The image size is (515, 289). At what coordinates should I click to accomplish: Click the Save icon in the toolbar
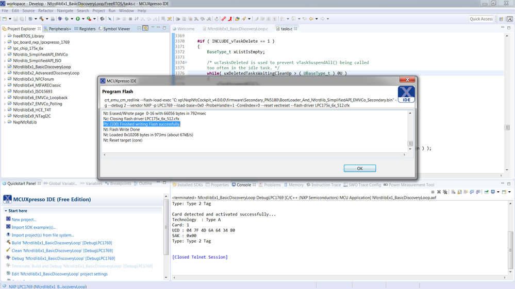pyautogui.click(x=15, y=19)
